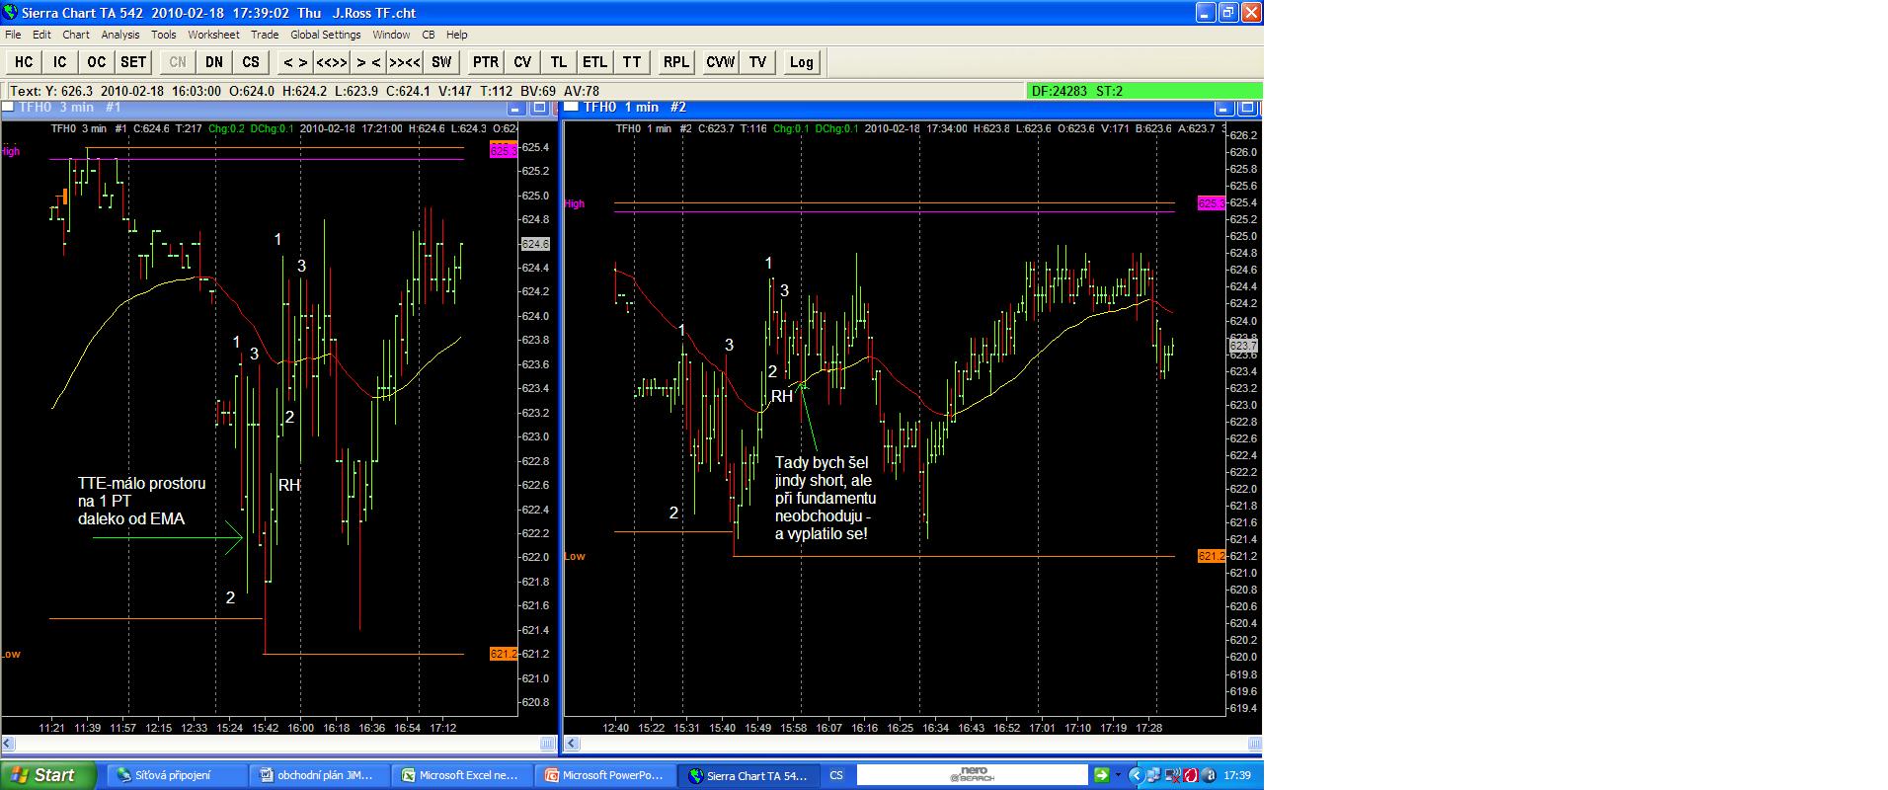
Task: Click the RPL toolbar button
Action: [x=676, y=62]
